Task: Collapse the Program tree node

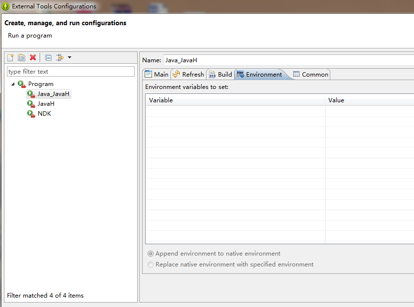Action: [x=13, y=84]
